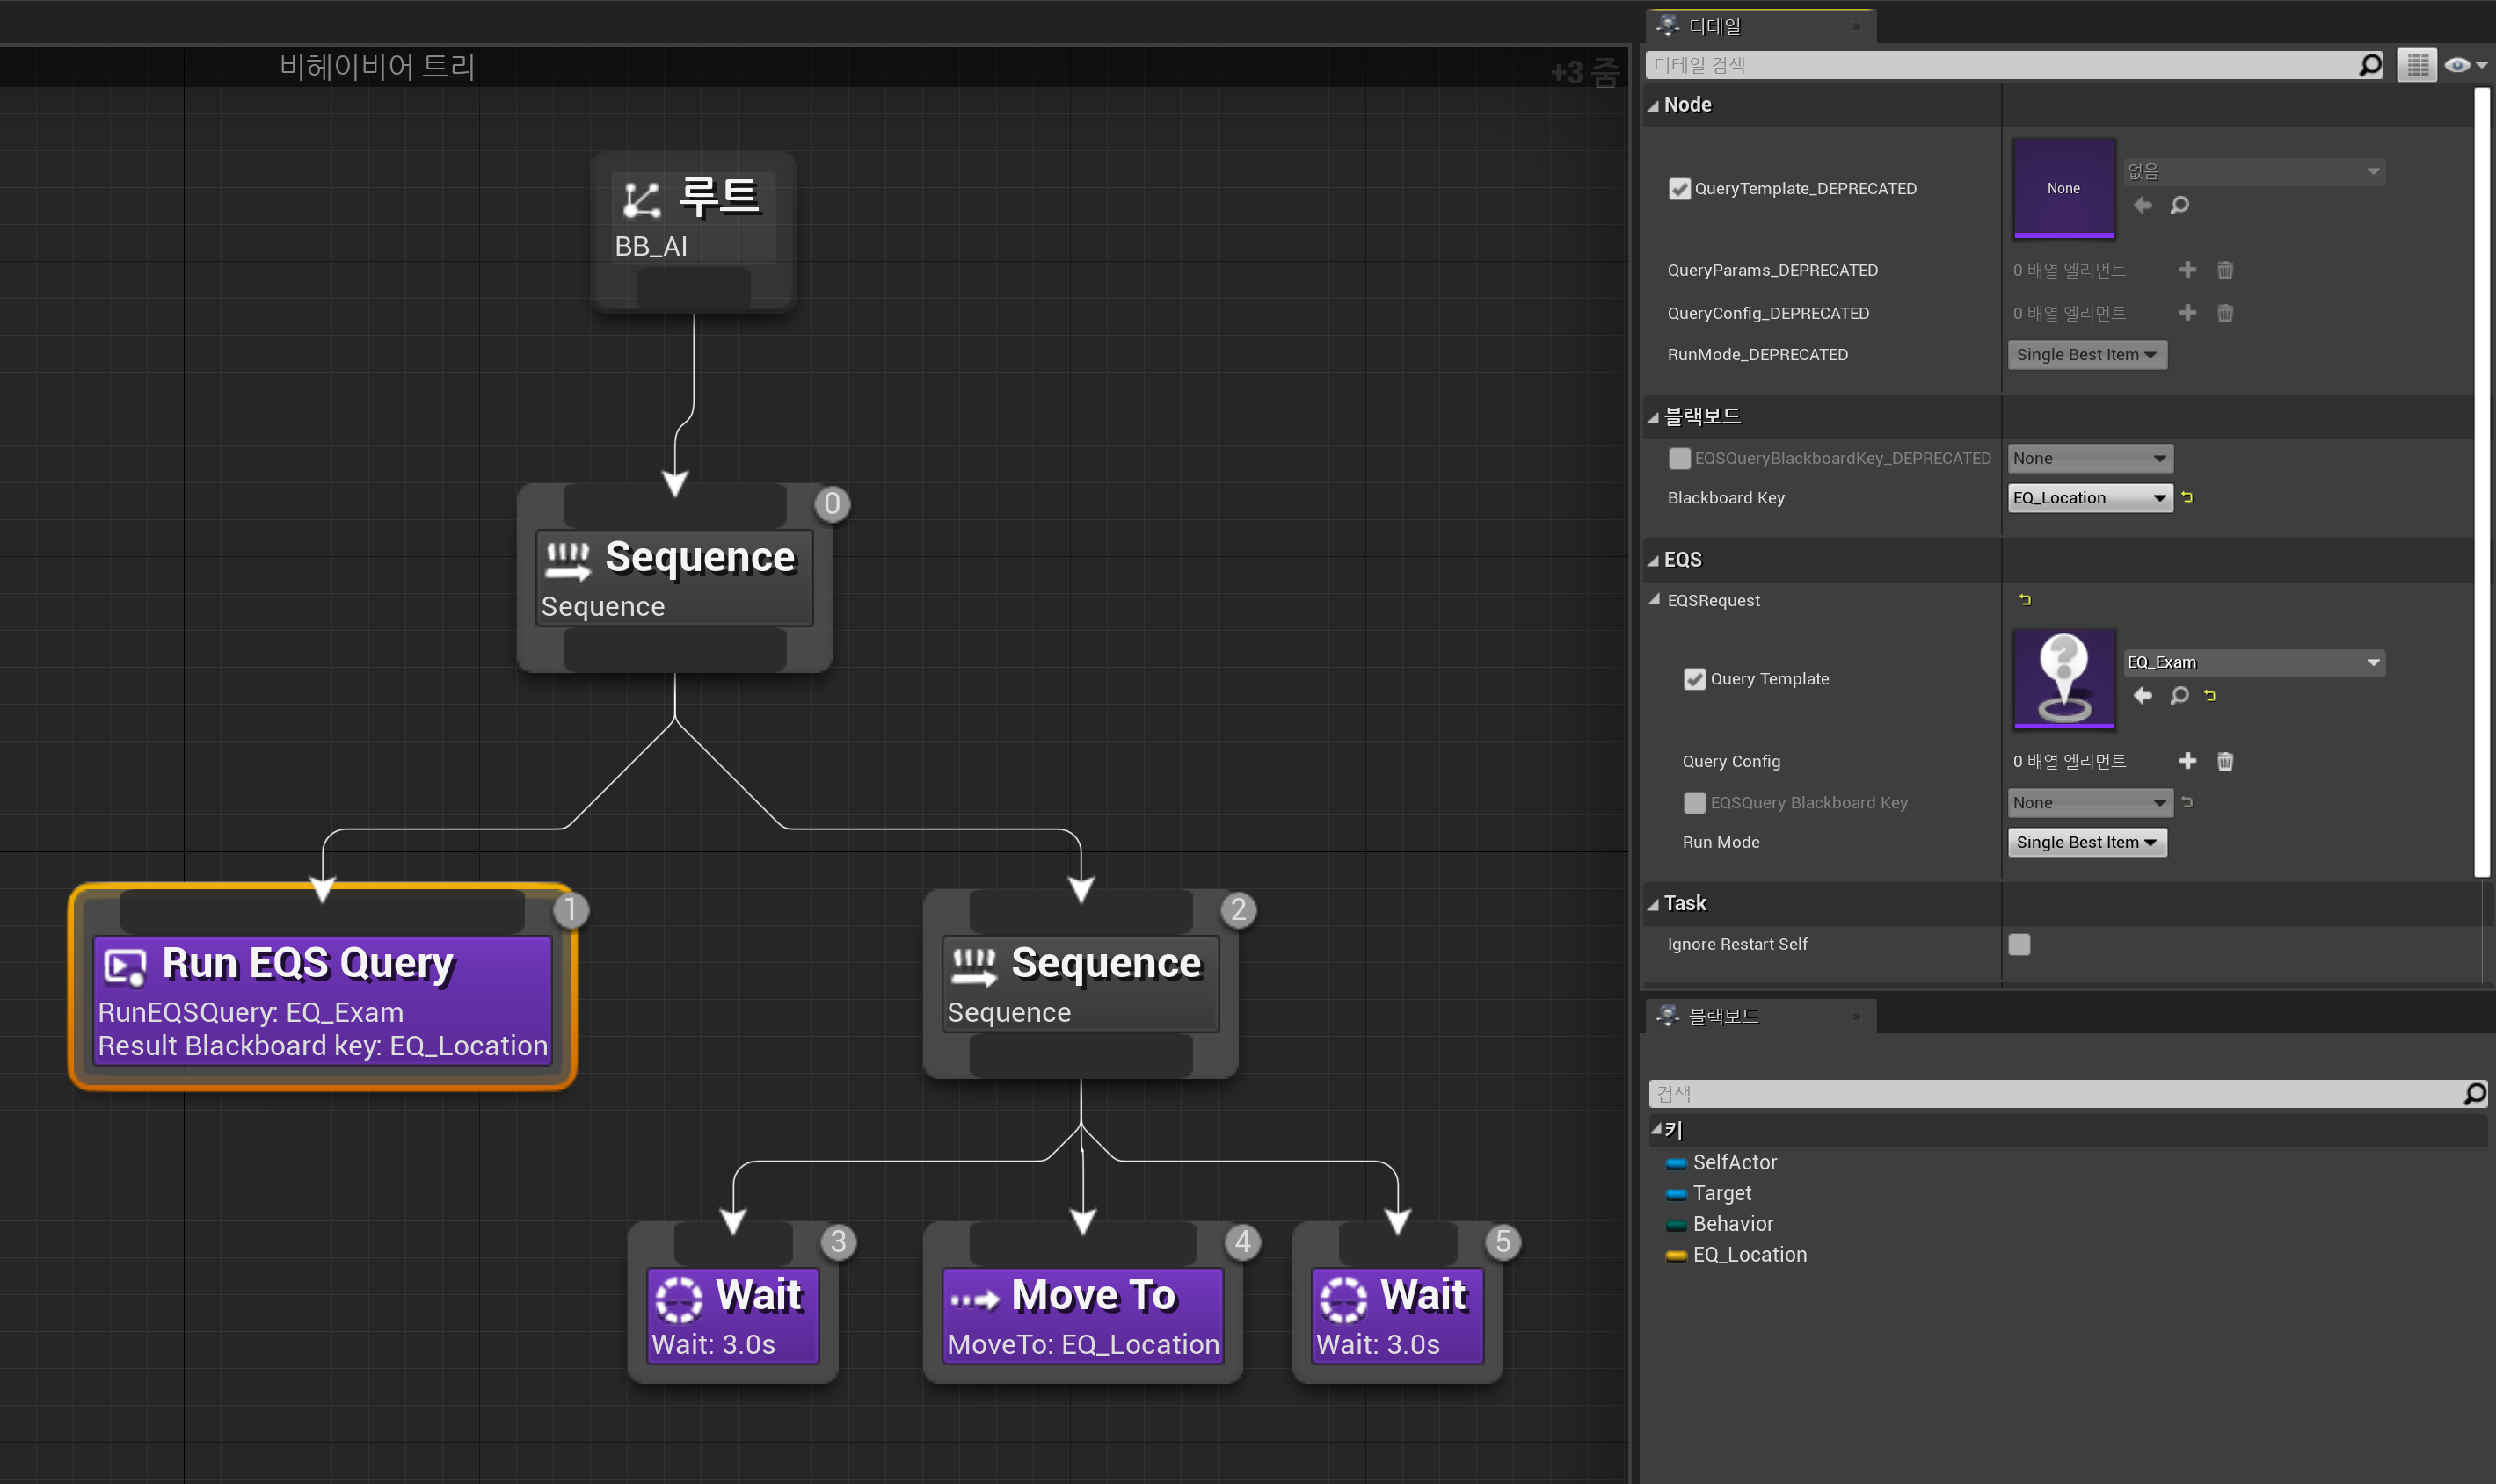Viewport: 2496px width, 1484px height.
Task: Click the EQ_Exam query template thumbnail
Action: (2063, 677)
